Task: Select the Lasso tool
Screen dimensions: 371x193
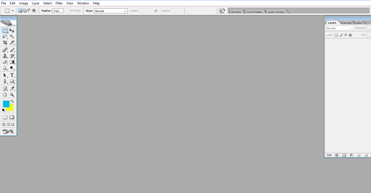Action: coord(5,36)
